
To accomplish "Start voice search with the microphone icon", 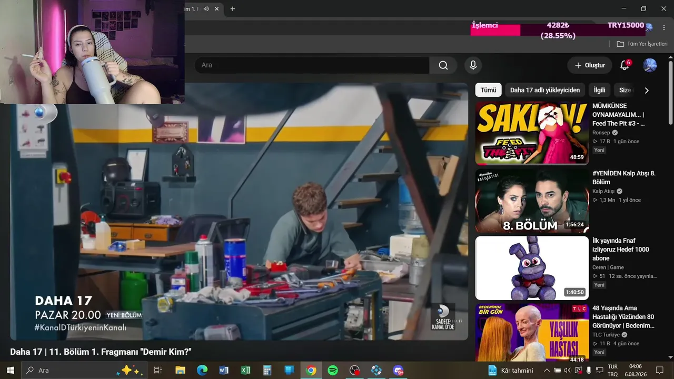I will [473, 65].
